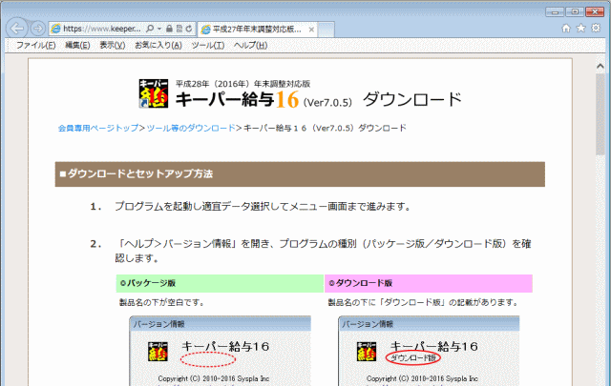
Task: Open the お気に入り(A) menu
Action: point(158,46)
